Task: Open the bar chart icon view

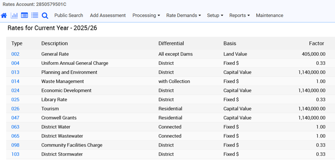Action: [x=14, y=15]
